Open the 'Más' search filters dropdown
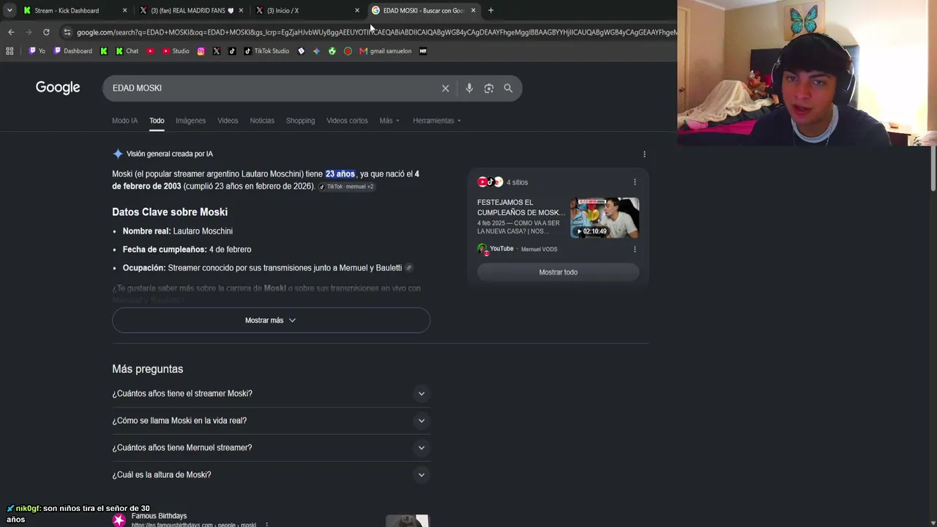The height and width of the screenshot is (527, 937). pos(389,121)
